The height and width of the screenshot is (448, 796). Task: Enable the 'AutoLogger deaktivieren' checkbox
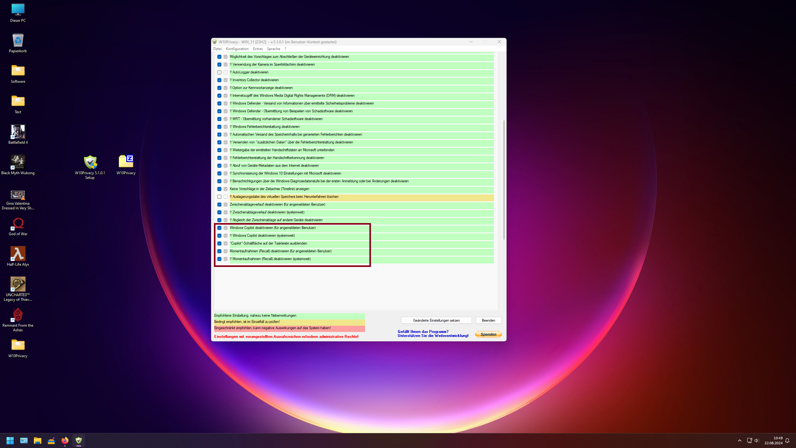tap(220, 72)
